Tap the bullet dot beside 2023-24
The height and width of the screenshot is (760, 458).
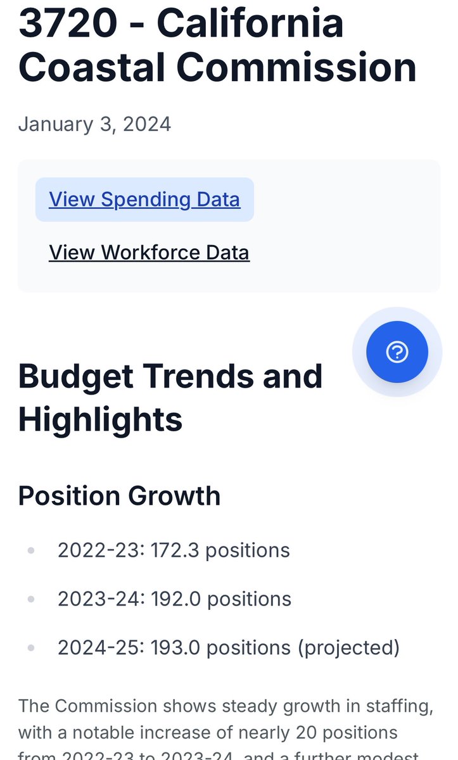pyautogui.click(x=31, y=599)
